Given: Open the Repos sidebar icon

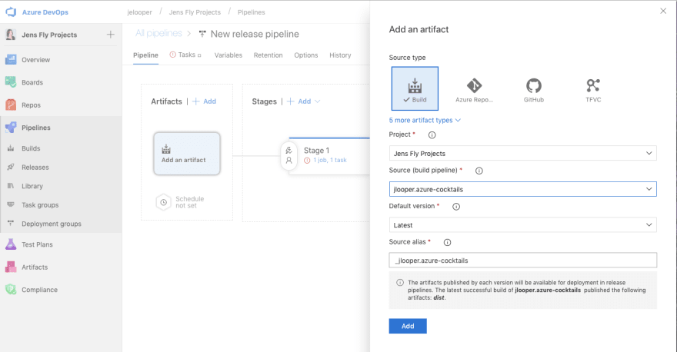Looking at the screenshot, I should [x=11, y=105].
